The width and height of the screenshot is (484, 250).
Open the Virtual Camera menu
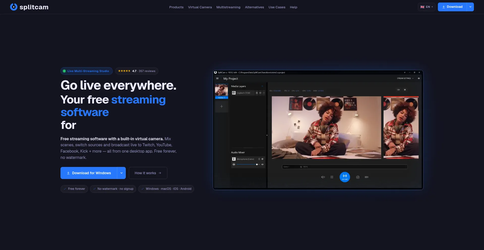[x=200, y=7]
